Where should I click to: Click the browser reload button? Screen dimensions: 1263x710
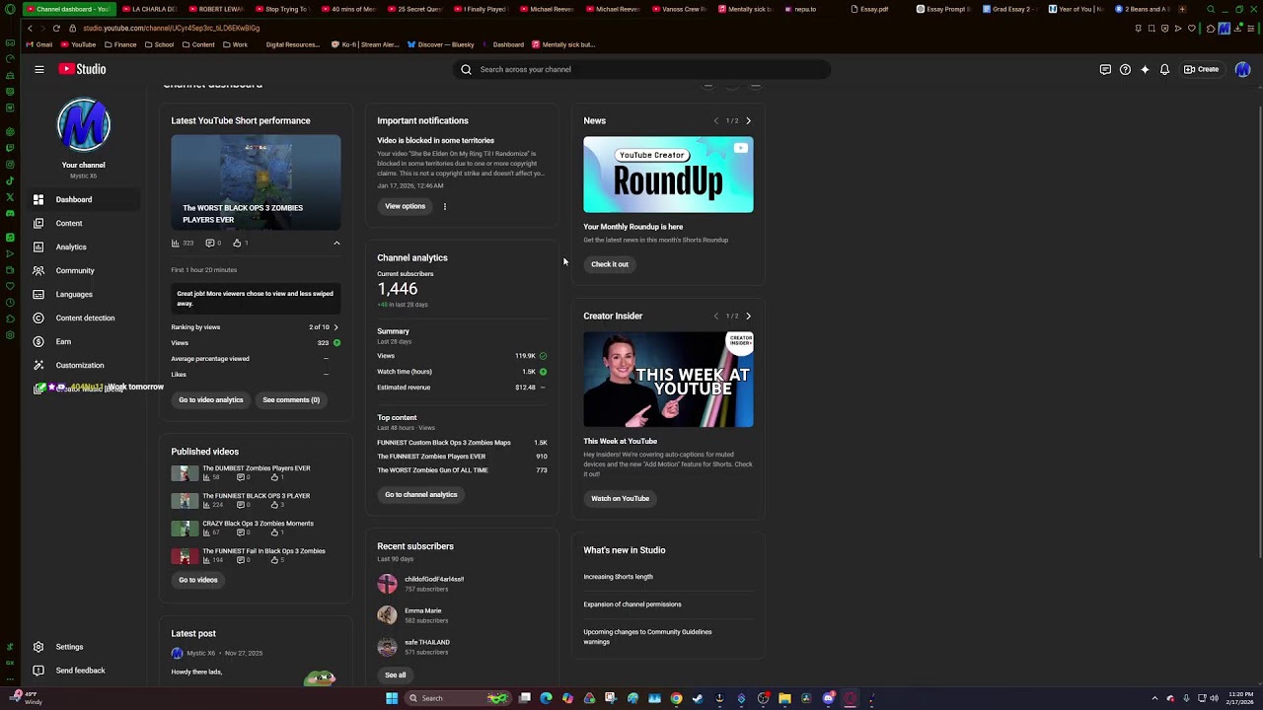tap(56, 28)
